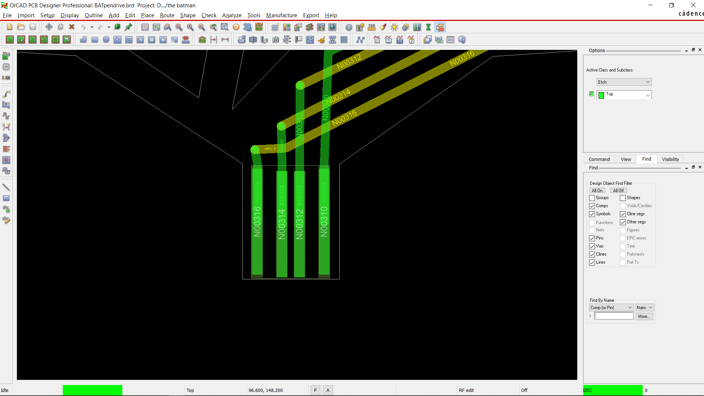This screenshot has height=396, width=704.
Task: Switch to the Visibility tab
Action: coord(670,159)
